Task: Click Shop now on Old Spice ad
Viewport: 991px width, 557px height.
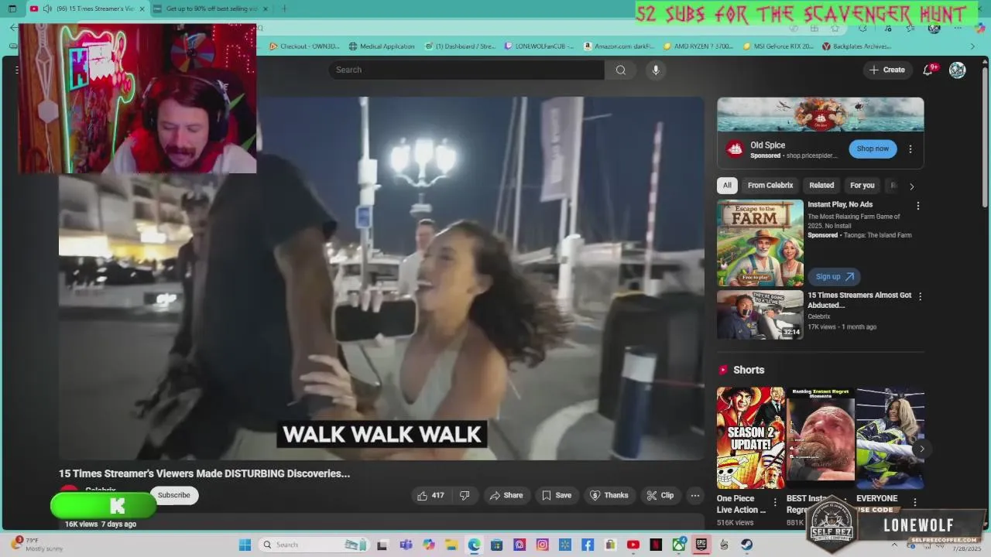Action: coord(873,149)
